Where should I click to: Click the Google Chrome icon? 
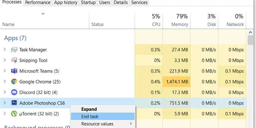(x=14, y=82)
